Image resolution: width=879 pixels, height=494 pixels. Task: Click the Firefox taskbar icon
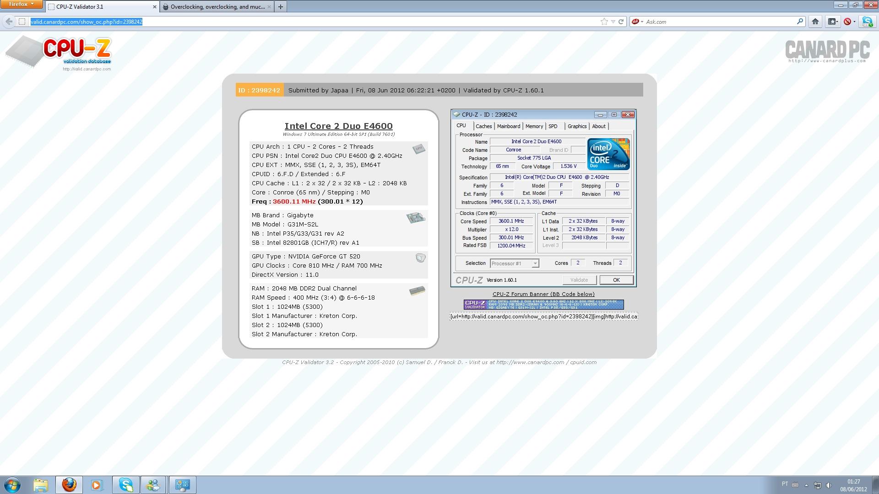[69, 485]
